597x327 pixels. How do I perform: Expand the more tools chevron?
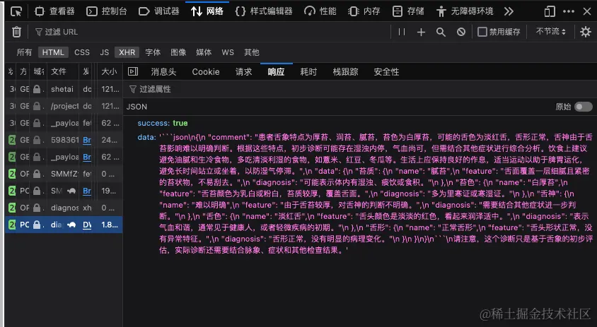(509, 11)
